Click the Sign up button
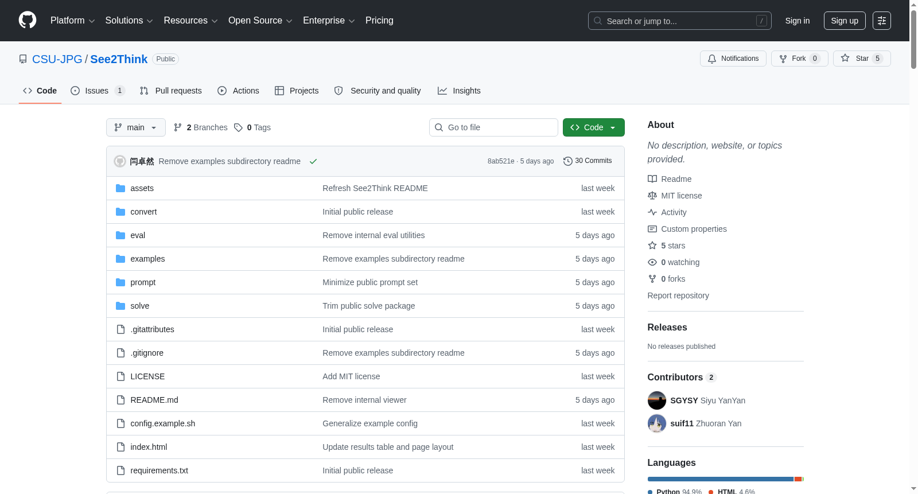Viewport: 918px width, 494px height. [845, 21]
